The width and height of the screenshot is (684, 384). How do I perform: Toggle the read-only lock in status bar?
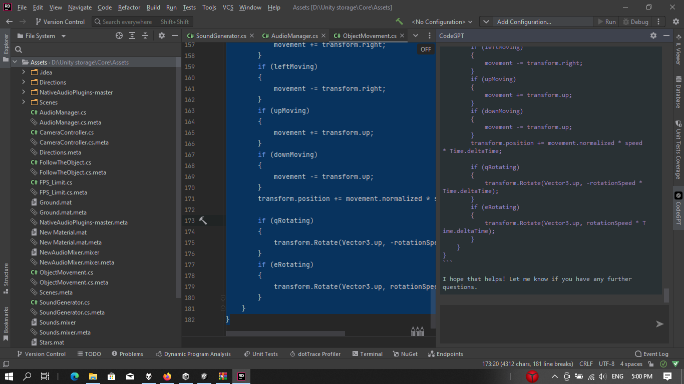click(650, 364)
